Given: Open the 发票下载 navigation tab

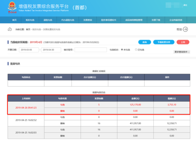Looking at the screenshot, I should [156, 20].
